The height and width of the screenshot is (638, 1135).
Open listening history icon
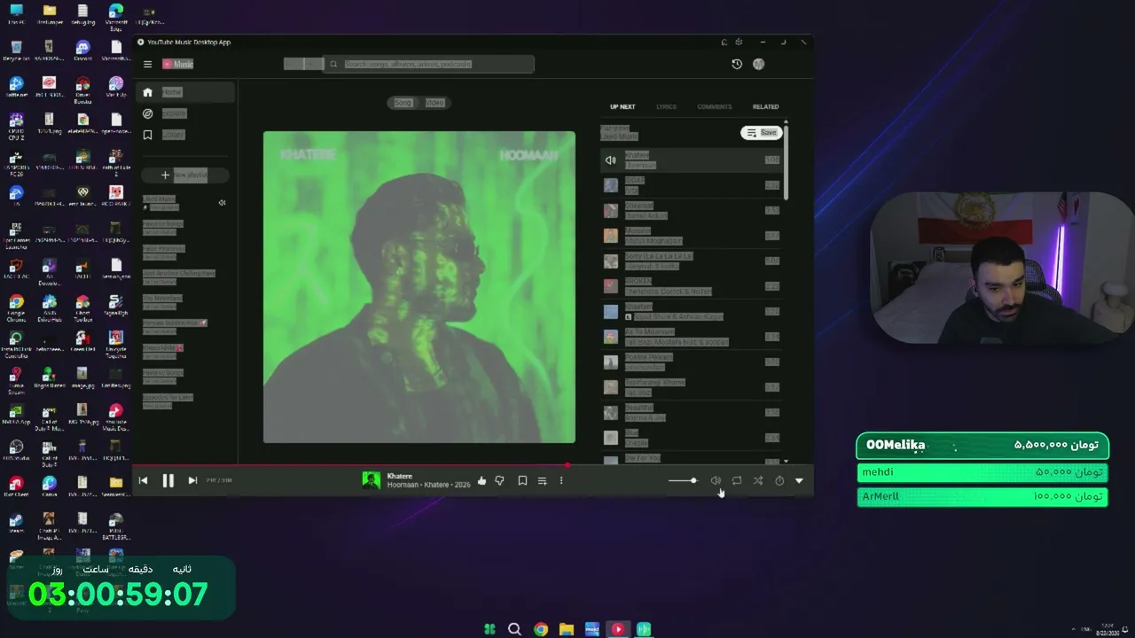736,64
